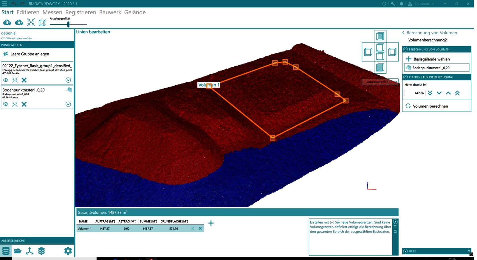Remove the Volumen 1 table row
The height and width of the screenshot is (260, 477).
pos(200,228)
